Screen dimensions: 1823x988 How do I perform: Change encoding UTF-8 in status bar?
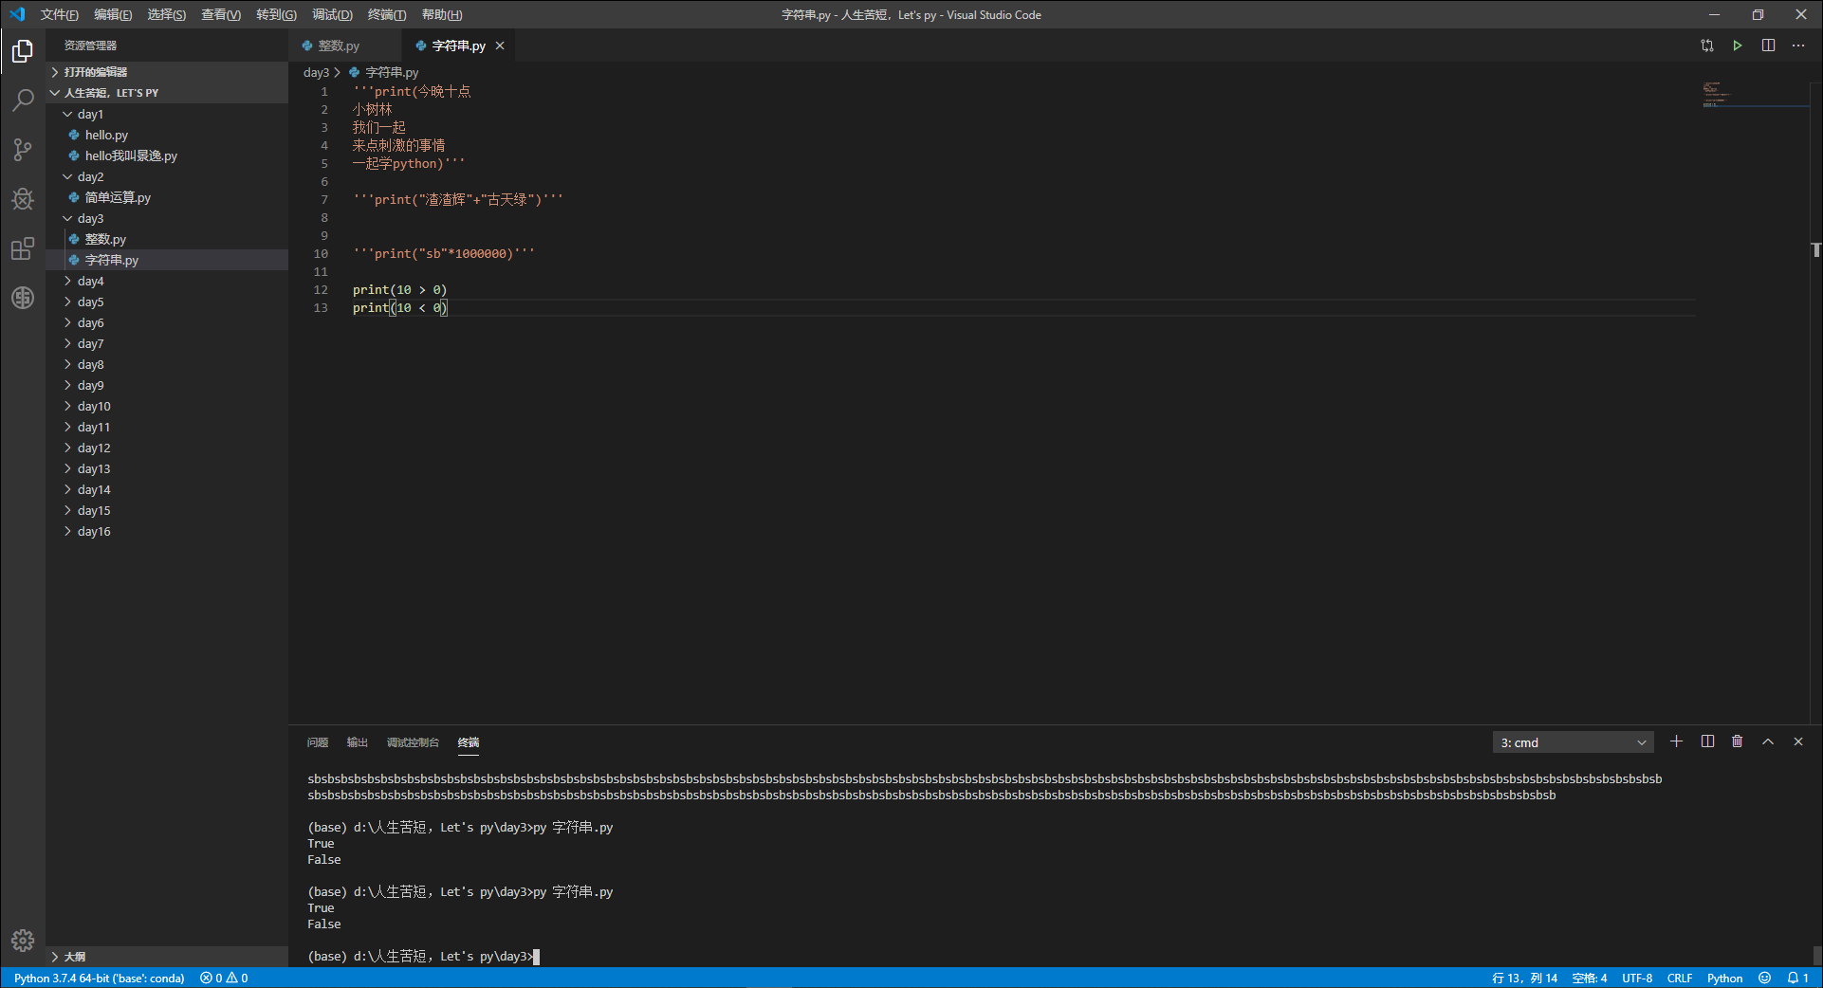click(1637, 978)
